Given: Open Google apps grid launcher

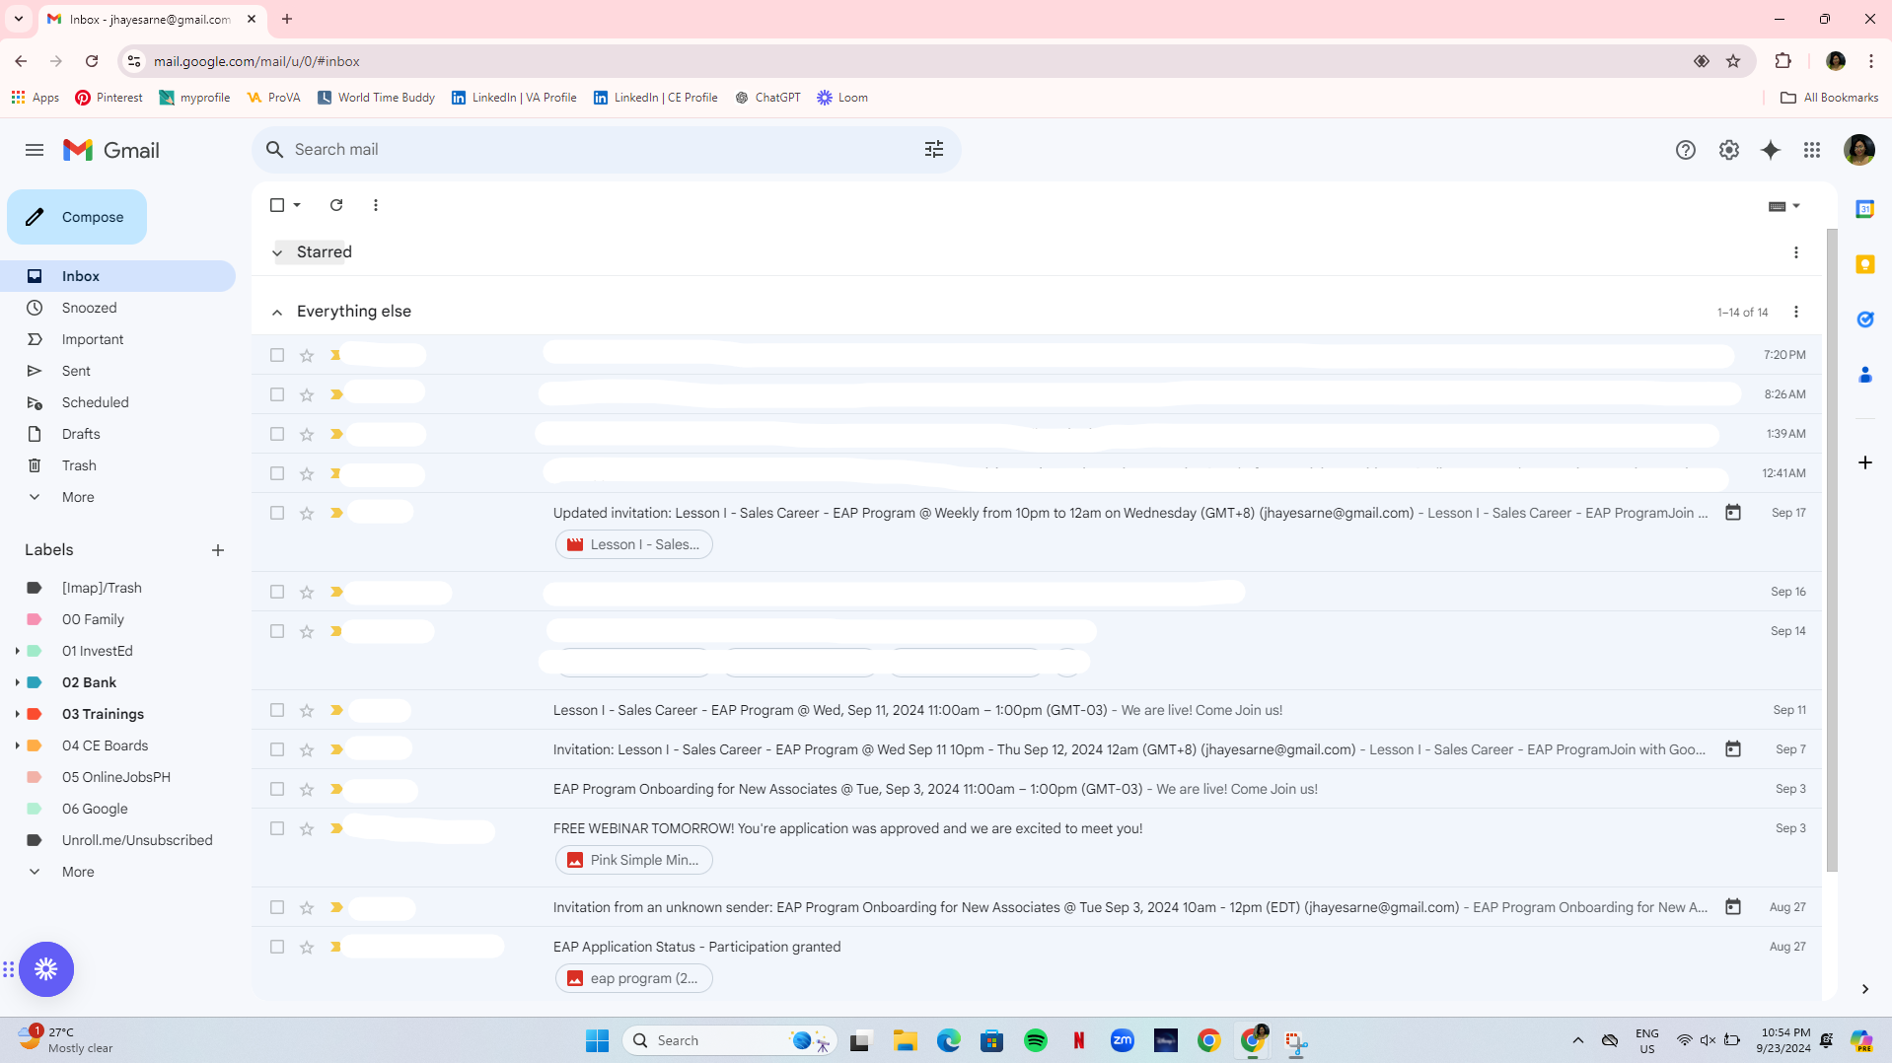Looking at the screenshot, I should [x=1812, y=150].
